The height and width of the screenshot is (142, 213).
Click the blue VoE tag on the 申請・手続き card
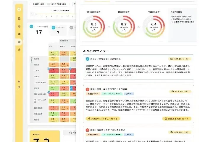coord(129,94)
